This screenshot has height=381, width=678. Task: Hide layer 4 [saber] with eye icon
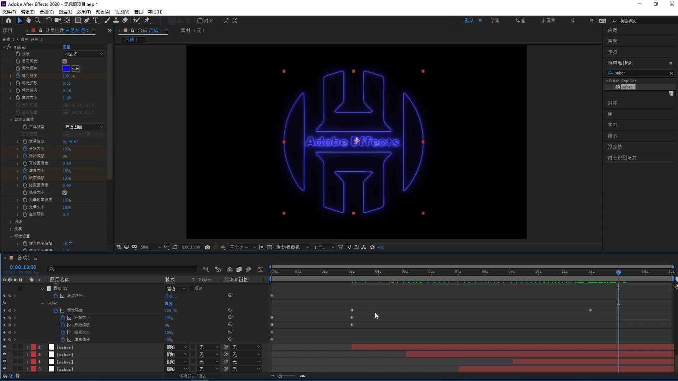[5, 362]
